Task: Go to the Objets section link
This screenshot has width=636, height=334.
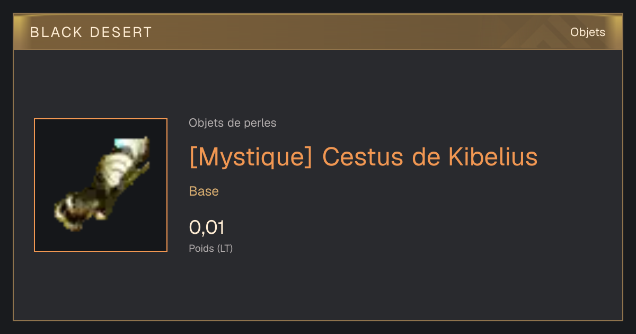Action: [x=587, y=32]
